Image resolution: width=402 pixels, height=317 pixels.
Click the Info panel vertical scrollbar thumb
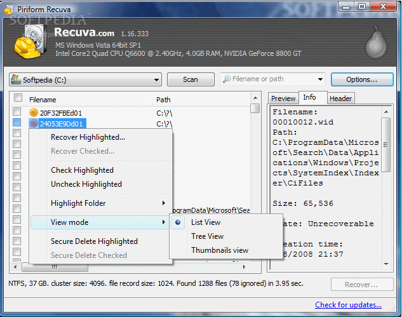point(386,145)
